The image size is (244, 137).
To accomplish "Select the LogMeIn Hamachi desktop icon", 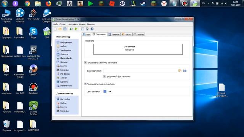I will [x=20, y=15].
